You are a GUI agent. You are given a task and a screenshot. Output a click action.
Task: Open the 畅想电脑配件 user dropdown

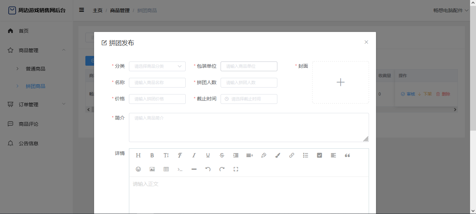tap(451, 10)
